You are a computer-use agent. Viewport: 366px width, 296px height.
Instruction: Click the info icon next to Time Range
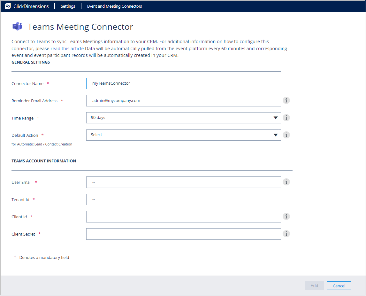pos(286,118)
